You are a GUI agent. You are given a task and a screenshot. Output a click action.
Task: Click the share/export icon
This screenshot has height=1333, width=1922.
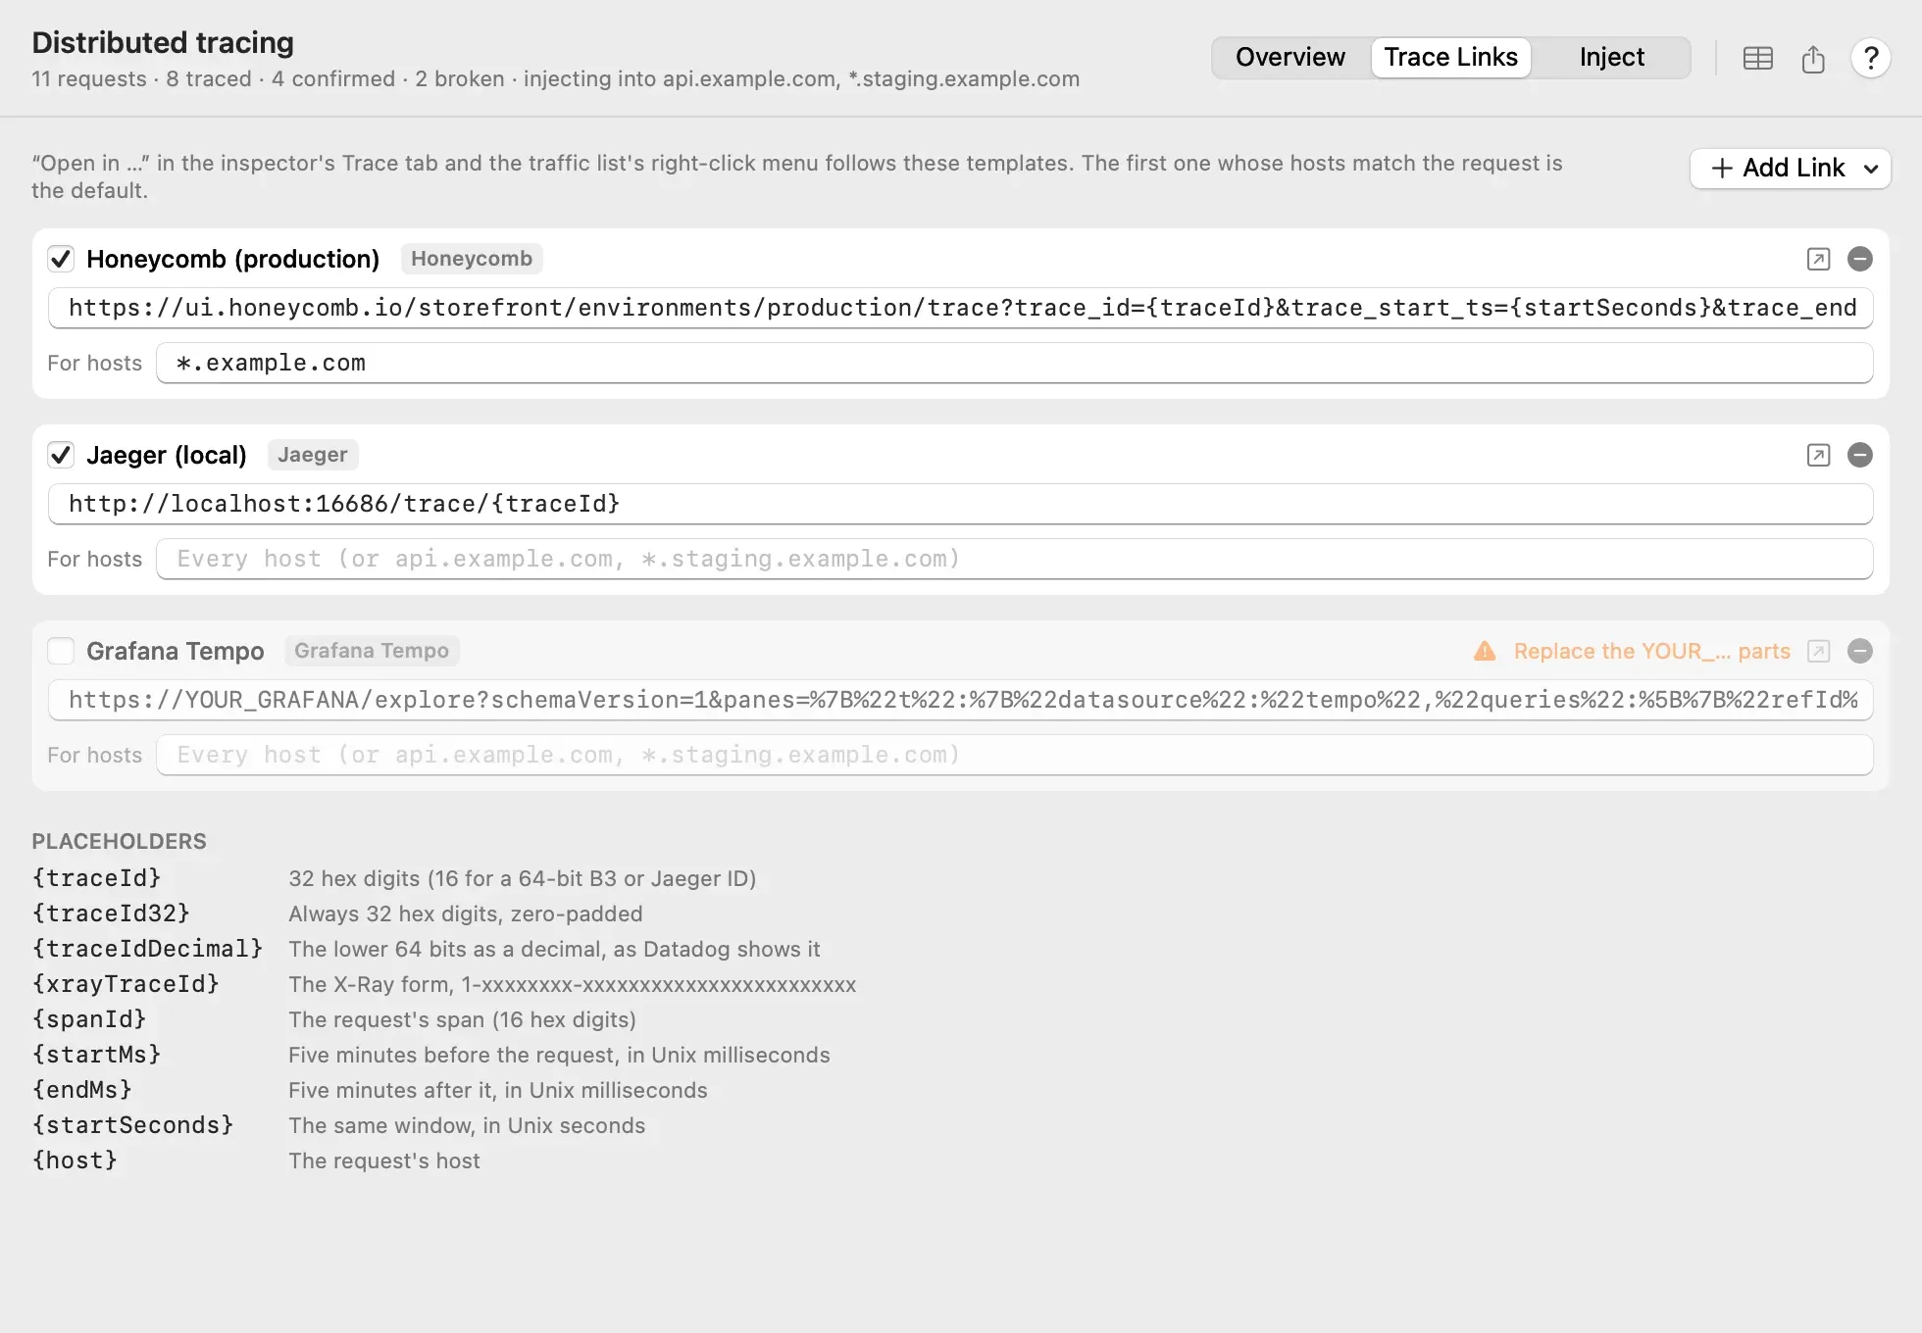(1813, 59)
